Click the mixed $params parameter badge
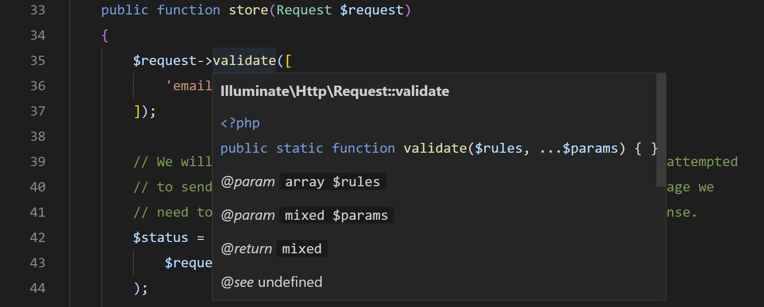This screenshot has height=307, width=764. tap(335, 215)
